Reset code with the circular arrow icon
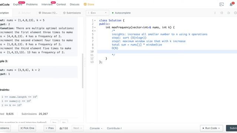This screenshot has width=237, height=133. point(228,13)
